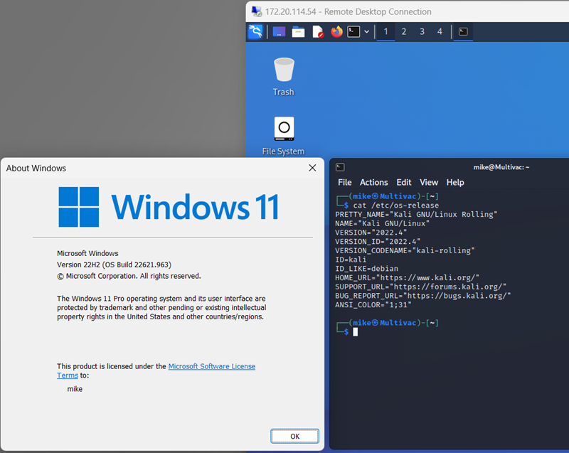This screenshot has width=569, height=453.
Task: Open the terminal Edit menu
Action: click(x=404, y=183)
